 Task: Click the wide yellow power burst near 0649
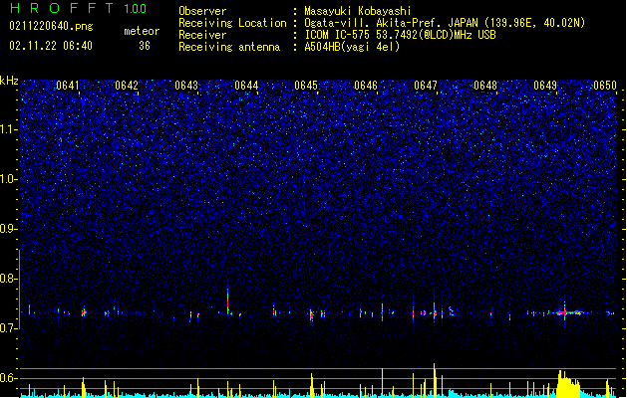click(568, 384)
